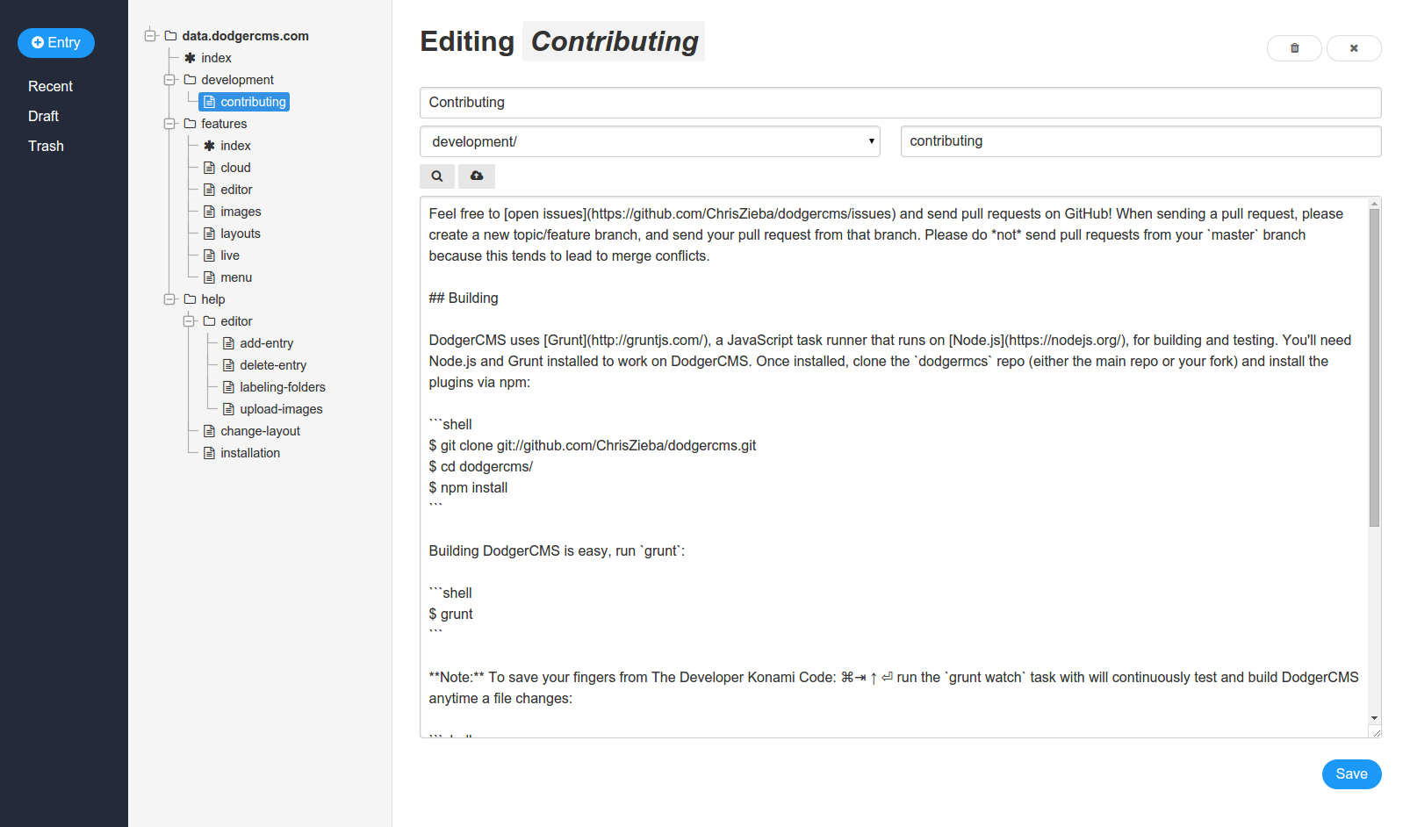The image size is (1410, 827).
Task: Collapse the data.dodgercms.com root node
Action: tap(150, 36)
